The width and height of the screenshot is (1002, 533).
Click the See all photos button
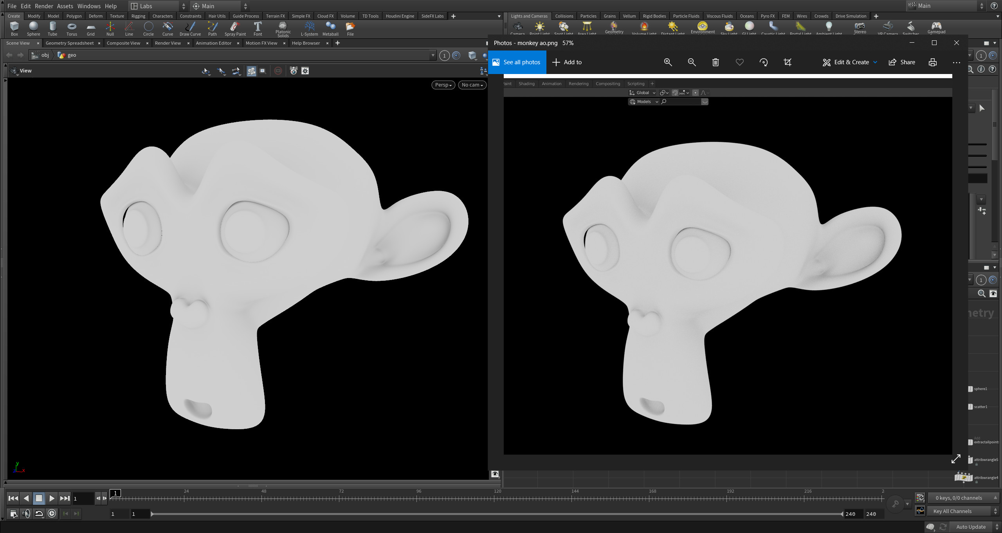click(517, 62)
